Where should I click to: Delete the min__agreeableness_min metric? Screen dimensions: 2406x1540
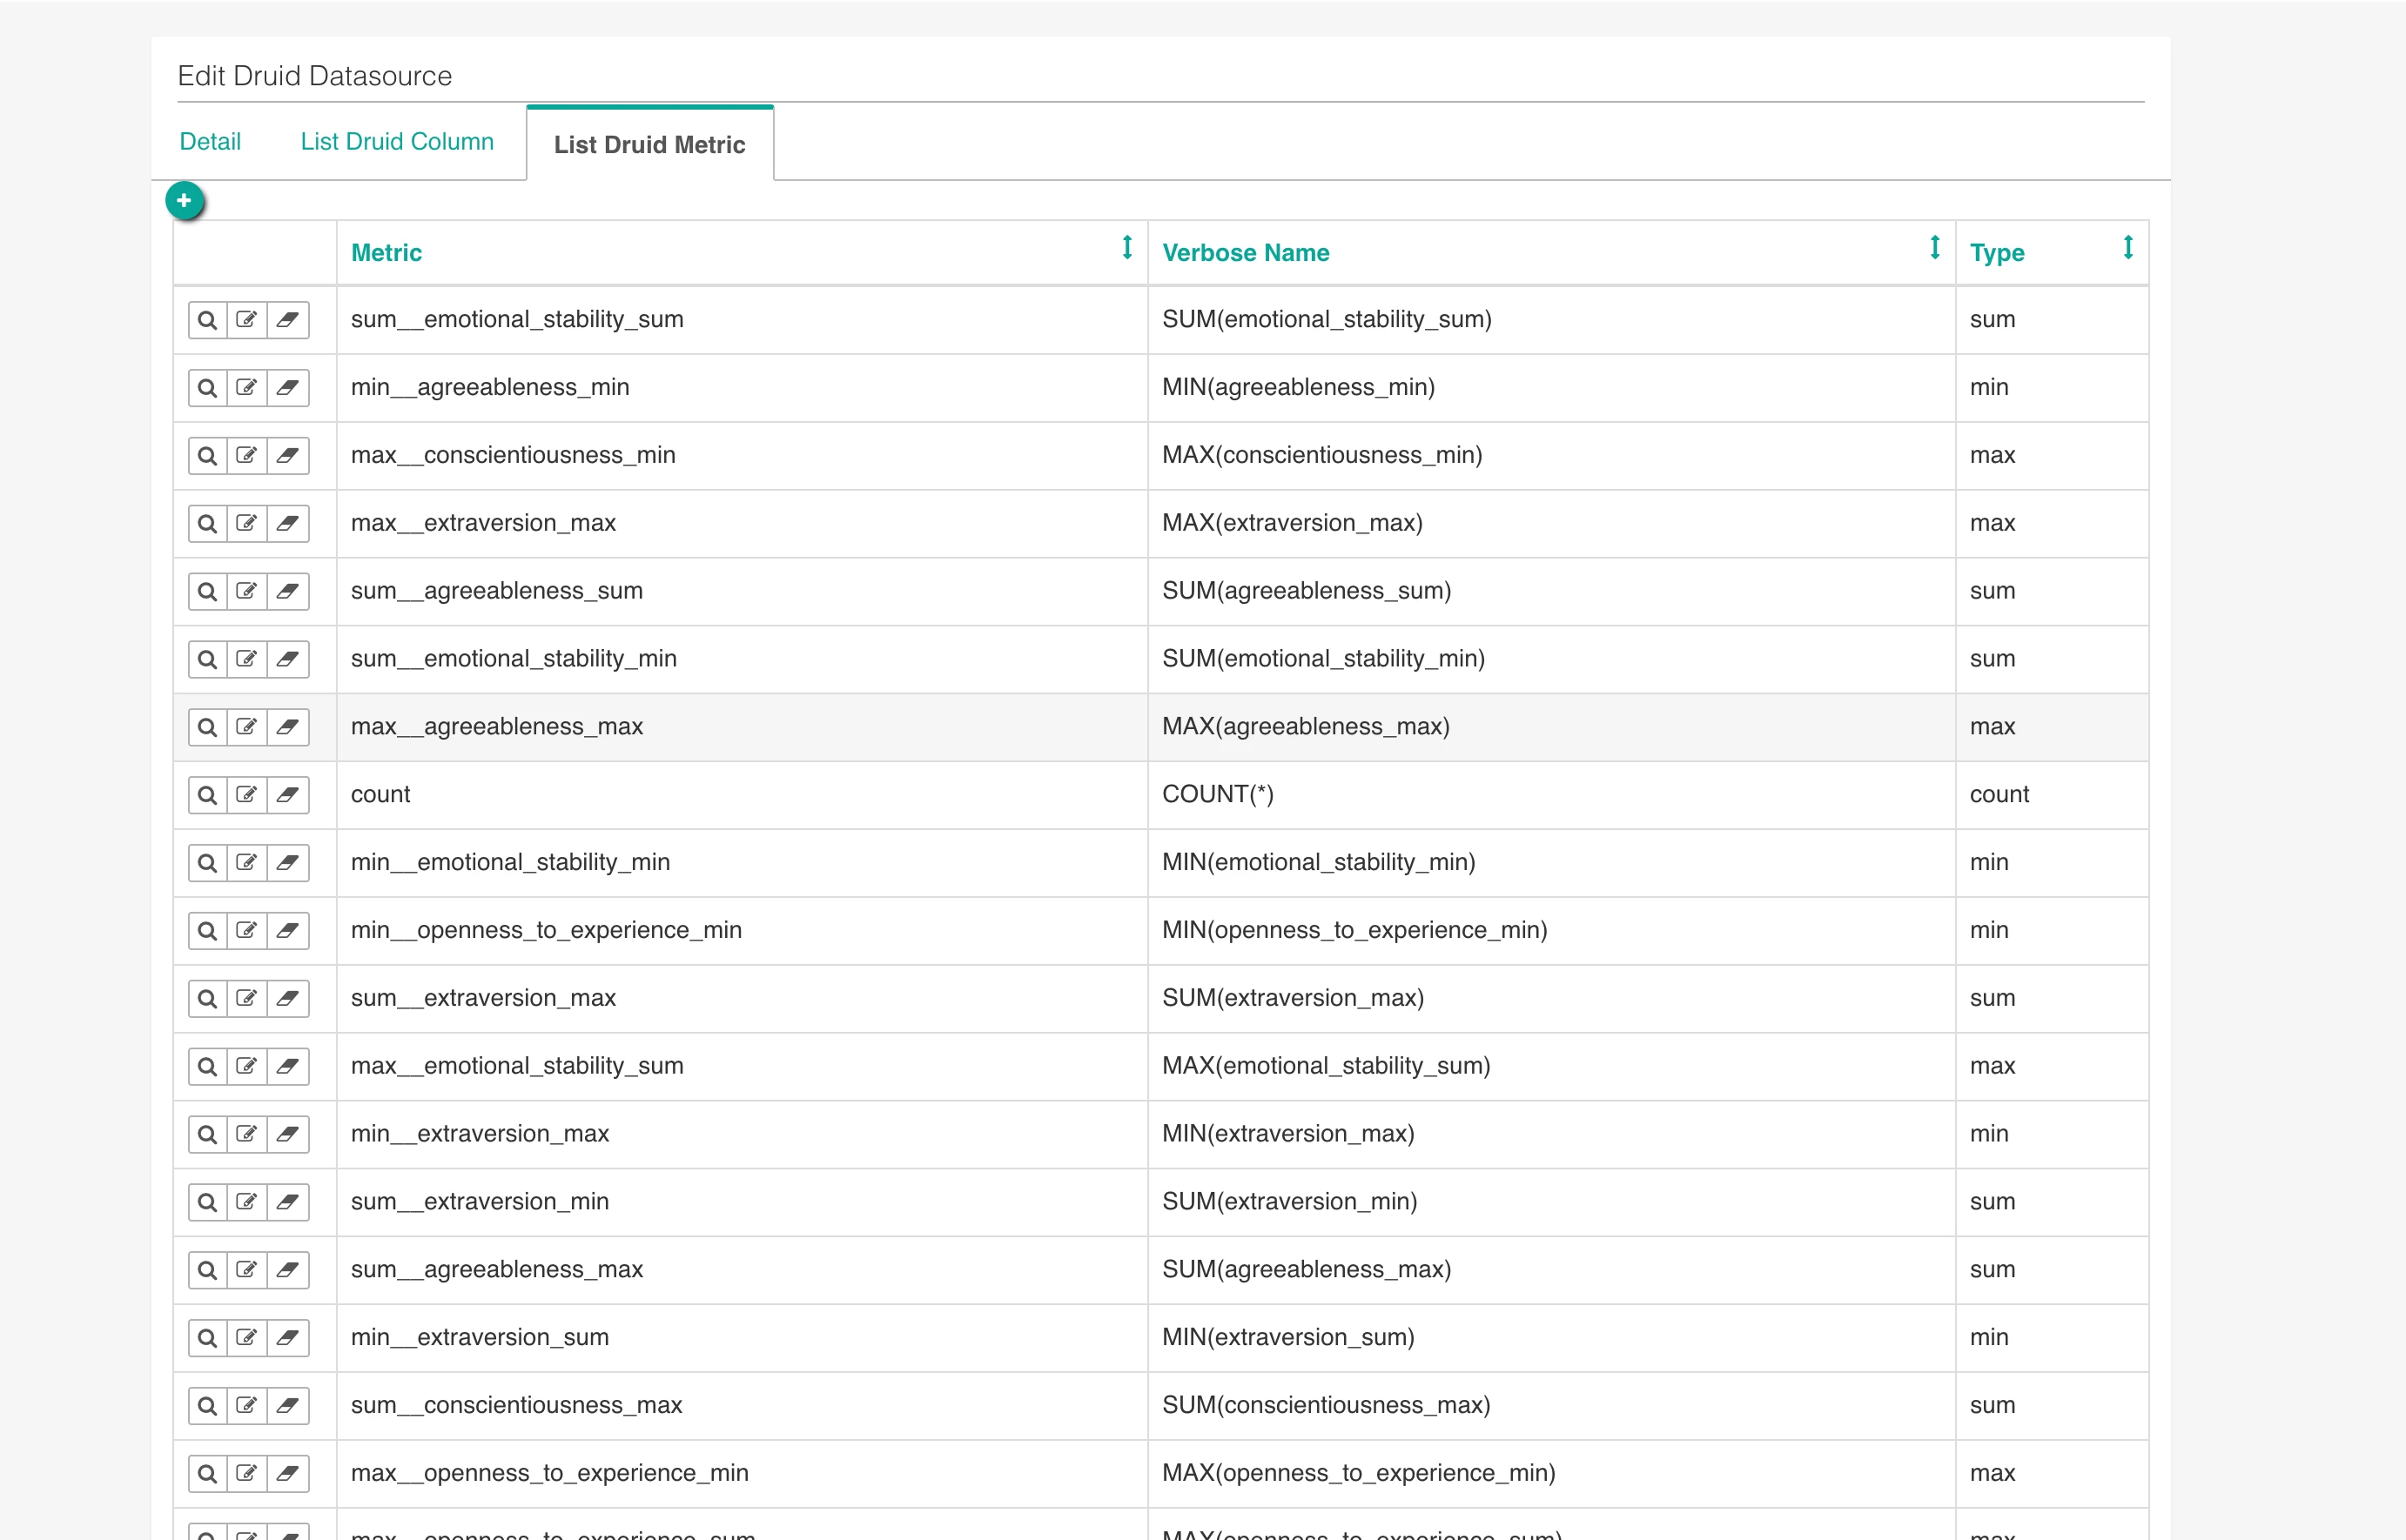pyautogui.click(x=288, y=388)
